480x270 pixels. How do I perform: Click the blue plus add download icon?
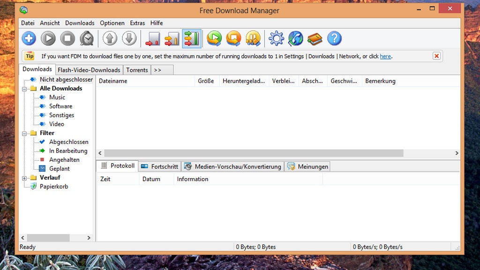29,38
